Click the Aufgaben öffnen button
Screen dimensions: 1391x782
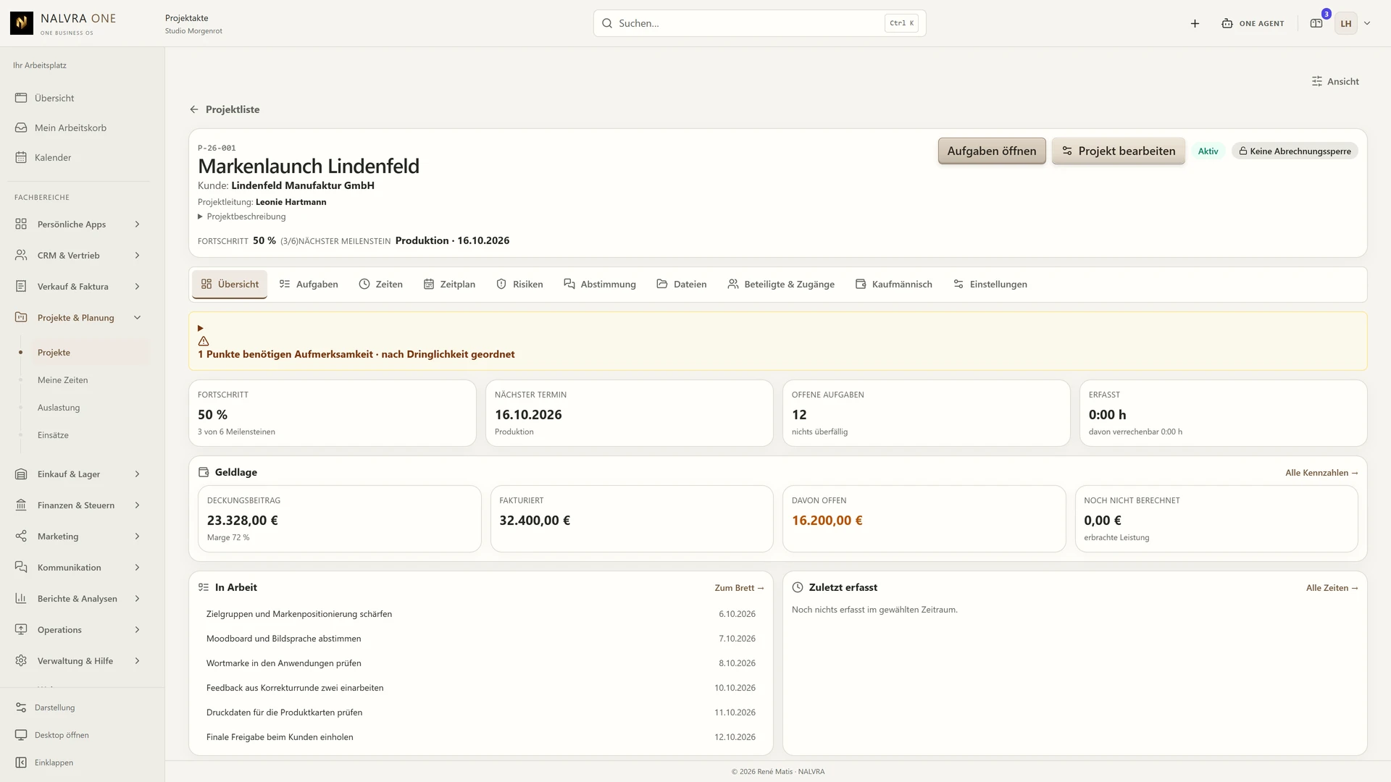pos(992,151)
